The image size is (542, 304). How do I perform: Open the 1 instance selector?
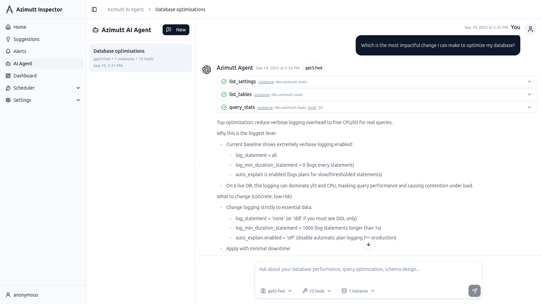(x=358, y=291)
